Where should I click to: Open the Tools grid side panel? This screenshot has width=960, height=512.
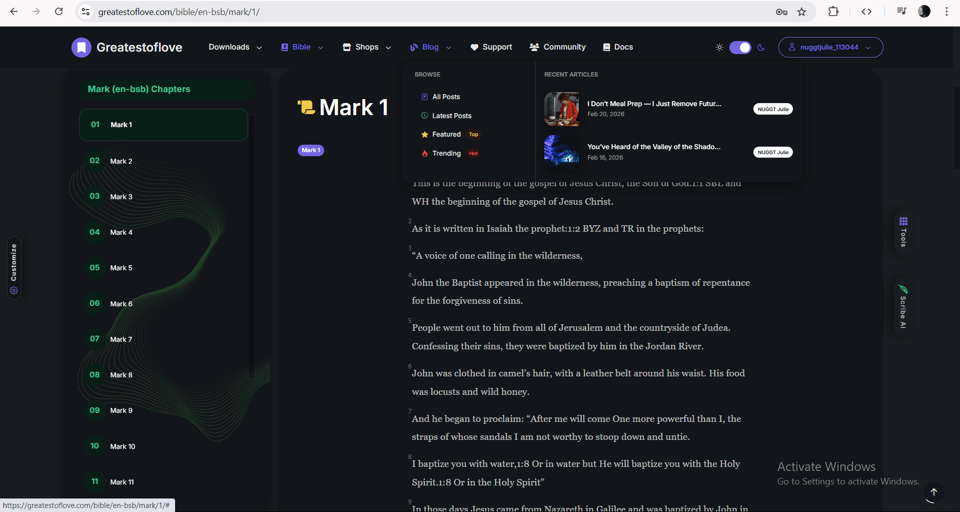point(903,232)
